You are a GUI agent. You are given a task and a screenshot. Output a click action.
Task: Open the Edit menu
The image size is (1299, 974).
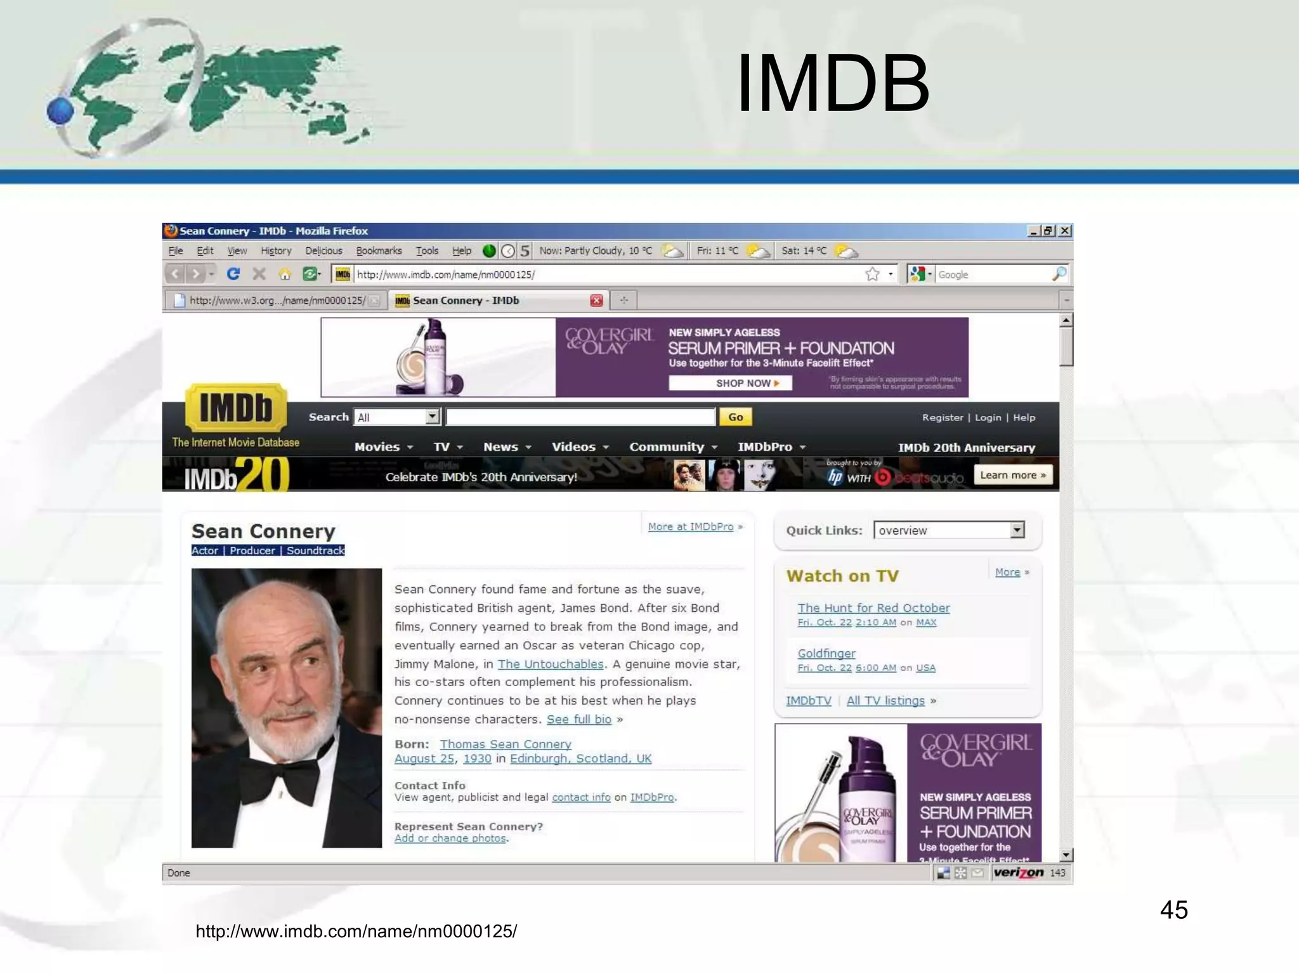coord(205,250)
